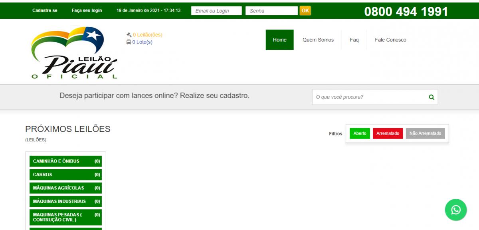The width and height of the screenshot is (479, 230).
Task: Select Máquinas Industriais category
Action: pyautogui.click(x=65, y=201)
